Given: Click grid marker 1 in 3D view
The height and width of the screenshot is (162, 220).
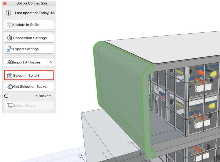Looking at the screenshot, I should point(82,156).
